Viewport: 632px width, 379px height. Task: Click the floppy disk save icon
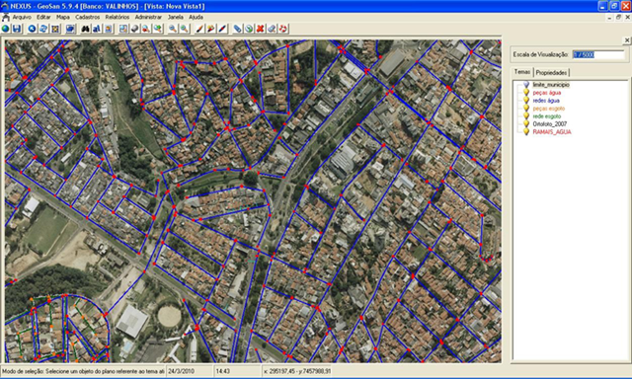(x=17, y=29)
